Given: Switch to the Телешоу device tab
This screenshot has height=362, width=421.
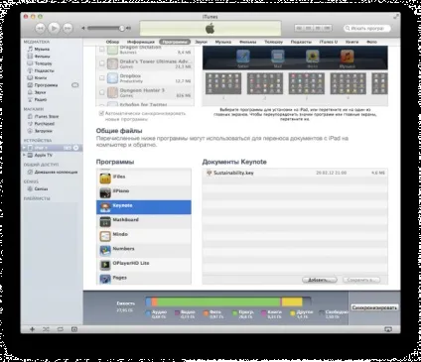Looking at the screenshot, I should 274,42.
